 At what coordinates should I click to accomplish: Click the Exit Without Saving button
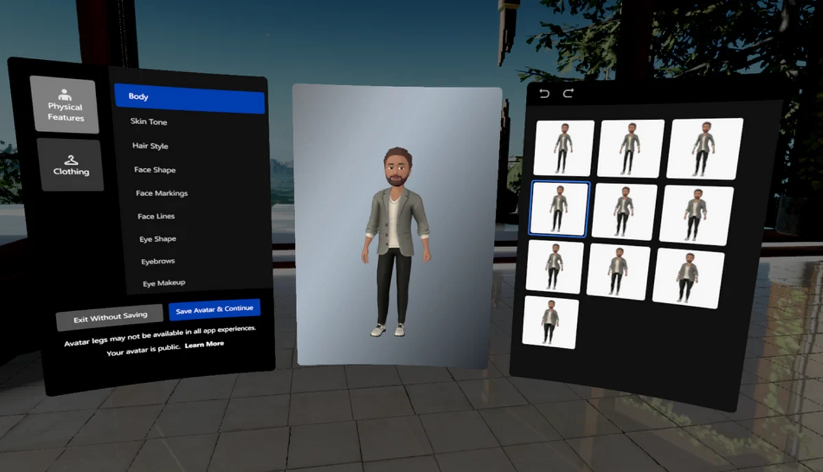coord(110,317)
